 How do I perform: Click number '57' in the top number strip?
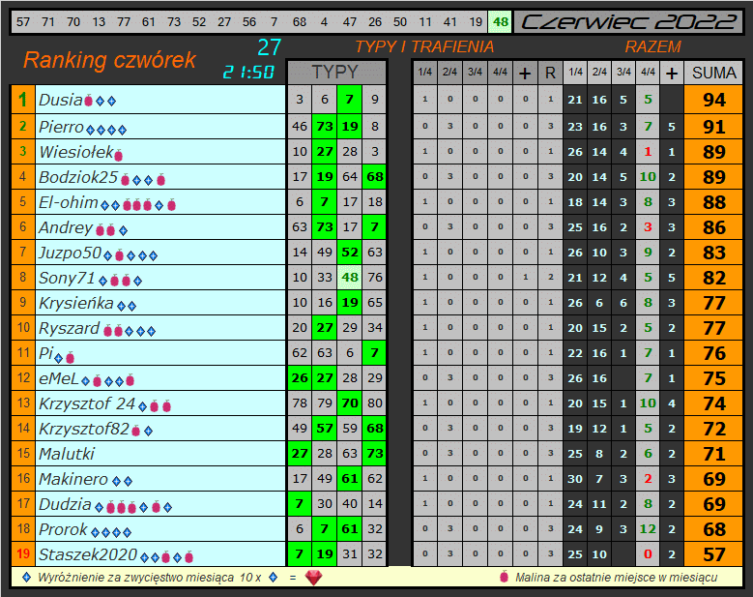(x=22, y=21)
